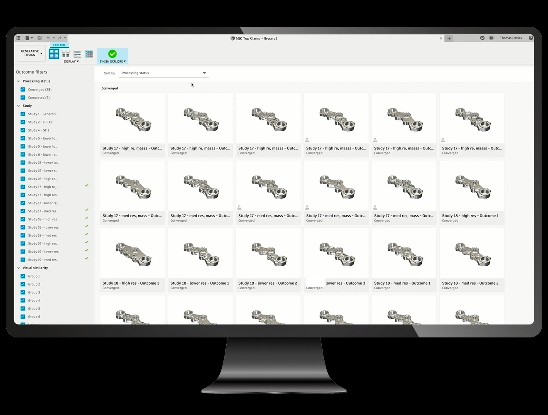Disable the Study 2 - all LCs filter
548x415 pixels.
pyautogui.click(x=22, y=122)
